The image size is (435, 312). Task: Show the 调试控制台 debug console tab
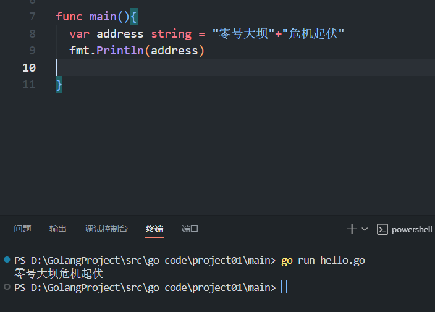pos(106,229)
